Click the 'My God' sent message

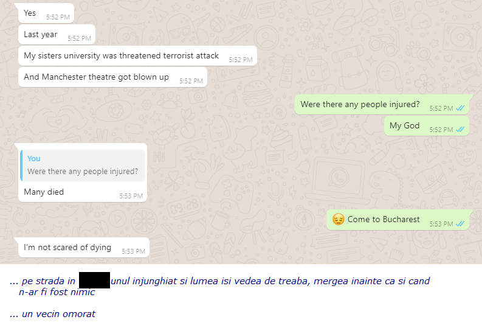click(427, 126)
